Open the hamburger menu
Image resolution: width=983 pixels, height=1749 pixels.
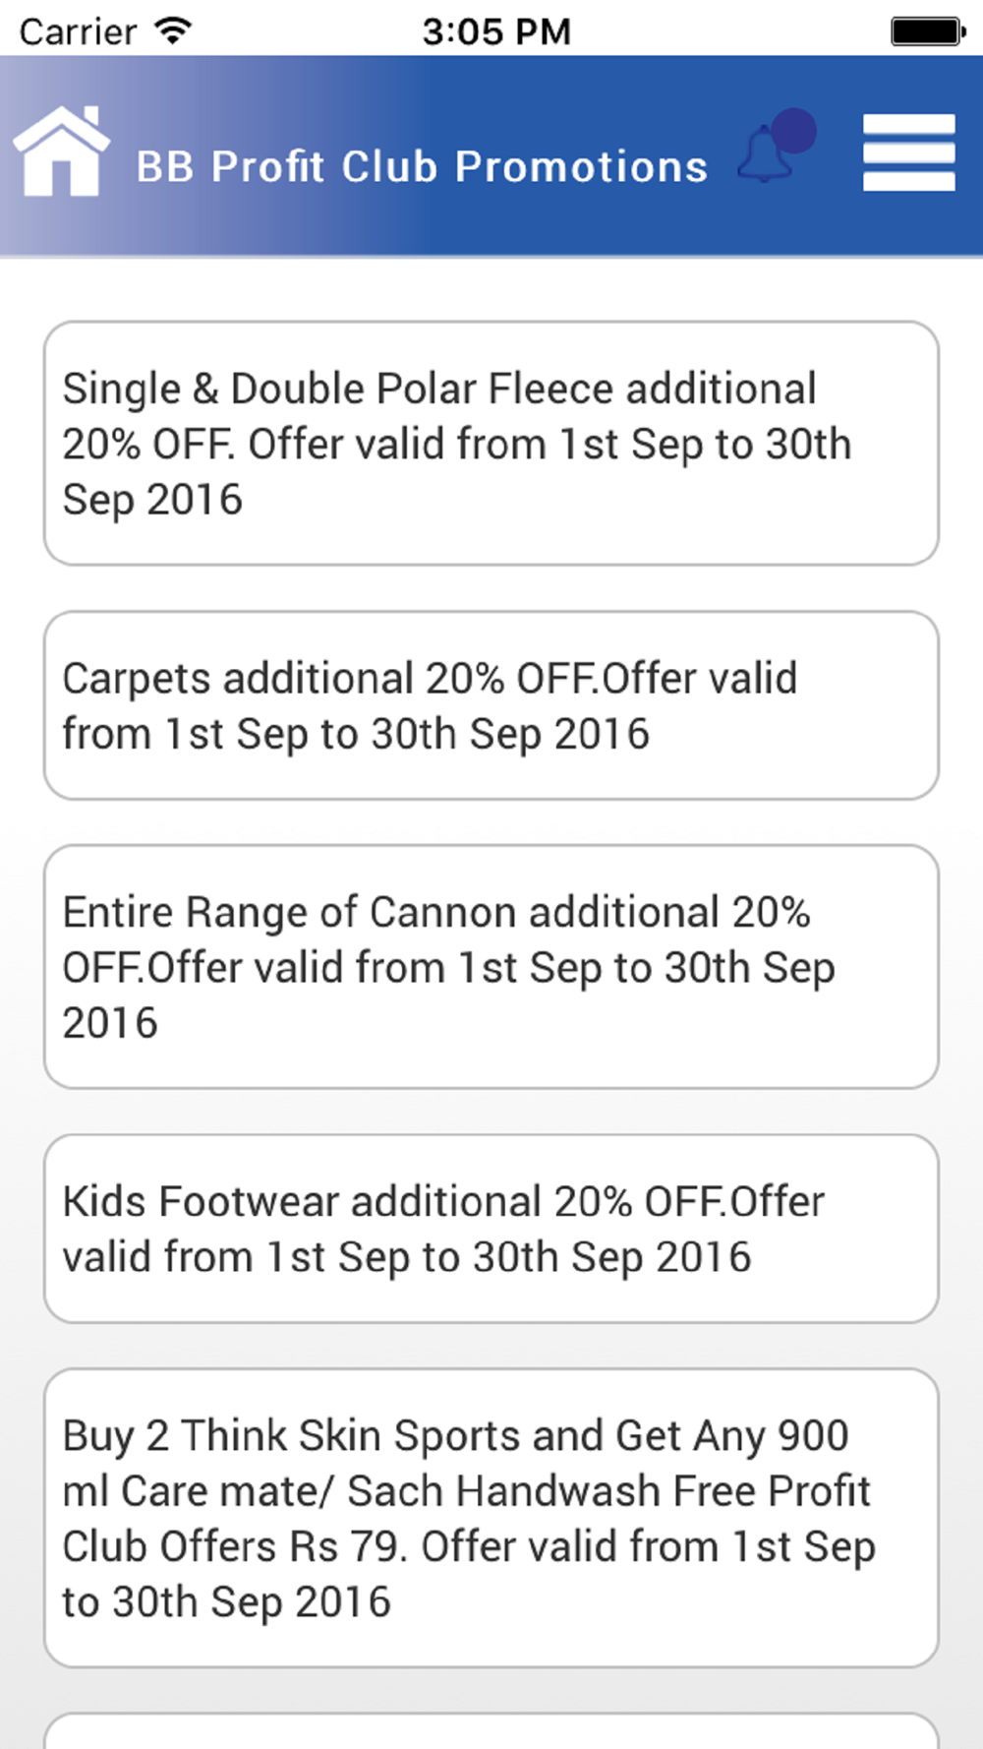tap(908, 152)
